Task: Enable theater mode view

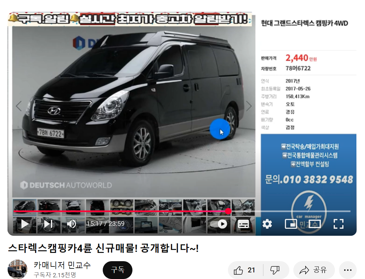Action: [314, 224]
